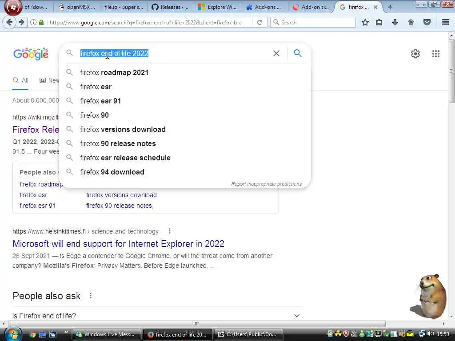
Task: Click the Windows Start orb
Action: [13, 334]
